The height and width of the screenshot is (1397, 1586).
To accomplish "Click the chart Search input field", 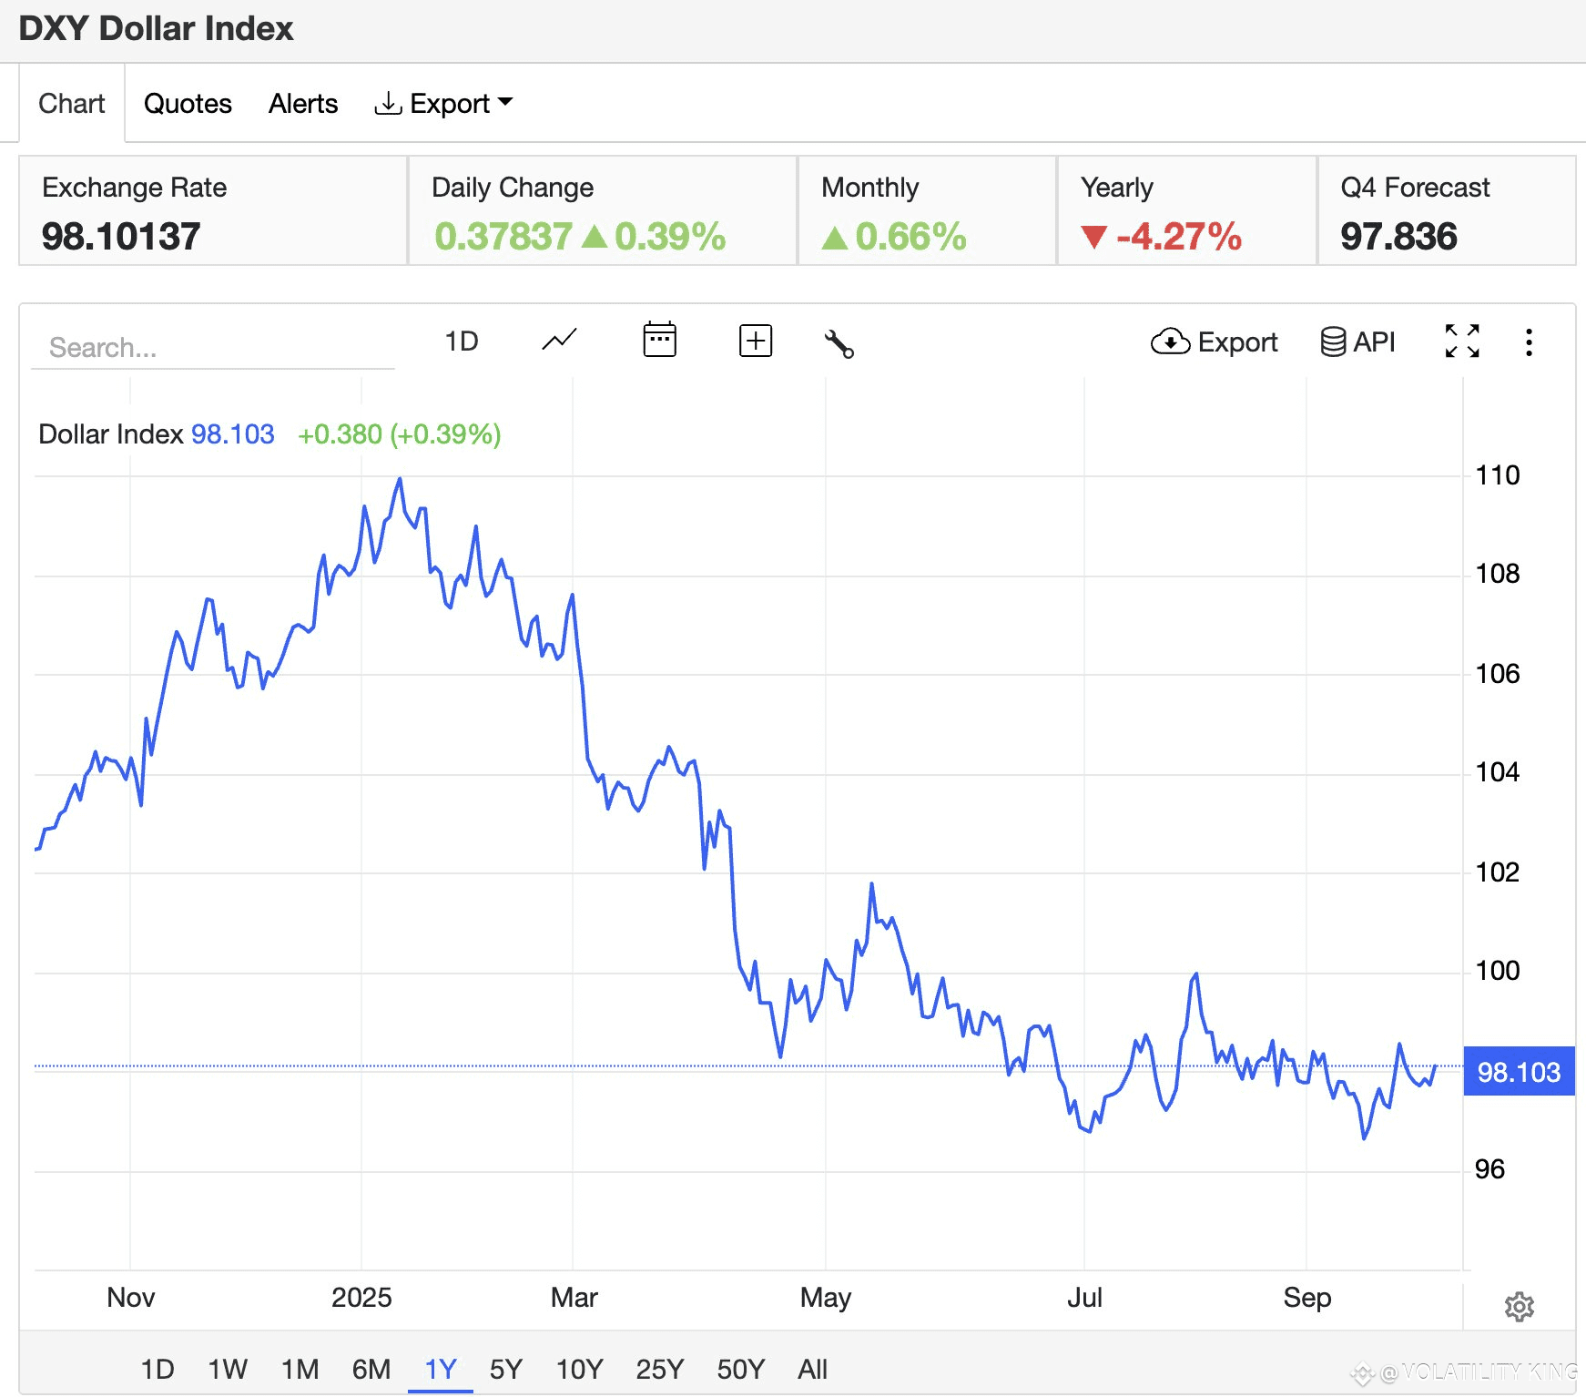I will tap(213, 347).
